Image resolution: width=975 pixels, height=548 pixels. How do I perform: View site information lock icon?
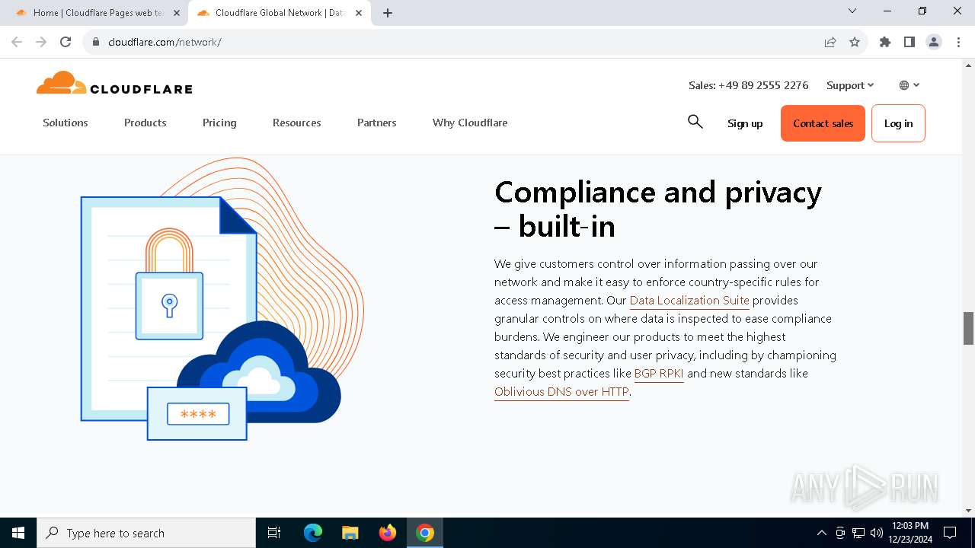(96, 42)
